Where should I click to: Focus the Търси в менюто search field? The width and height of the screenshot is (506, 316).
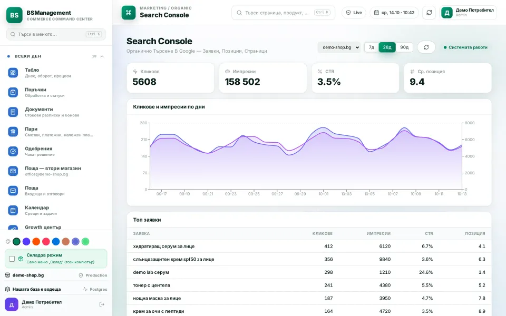(56, 34)
